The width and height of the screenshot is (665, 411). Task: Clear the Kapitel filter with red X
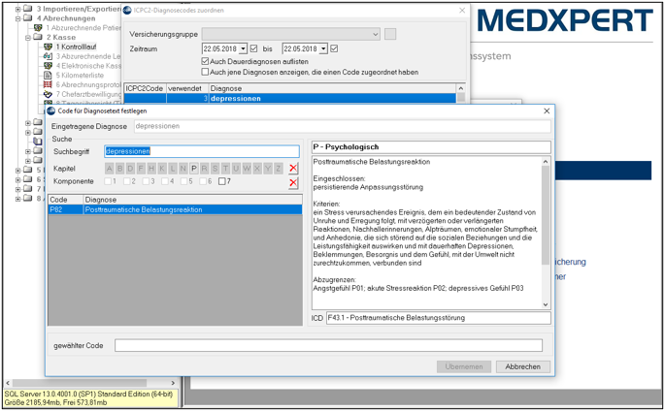pos(293,169)
